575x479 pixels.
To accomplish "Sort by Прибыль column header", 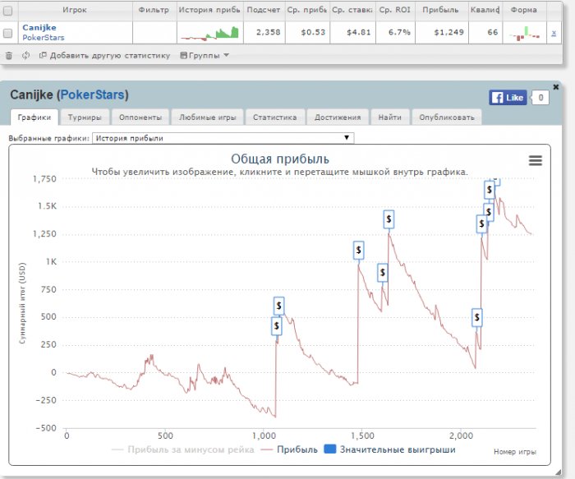I will coord(440,10).
